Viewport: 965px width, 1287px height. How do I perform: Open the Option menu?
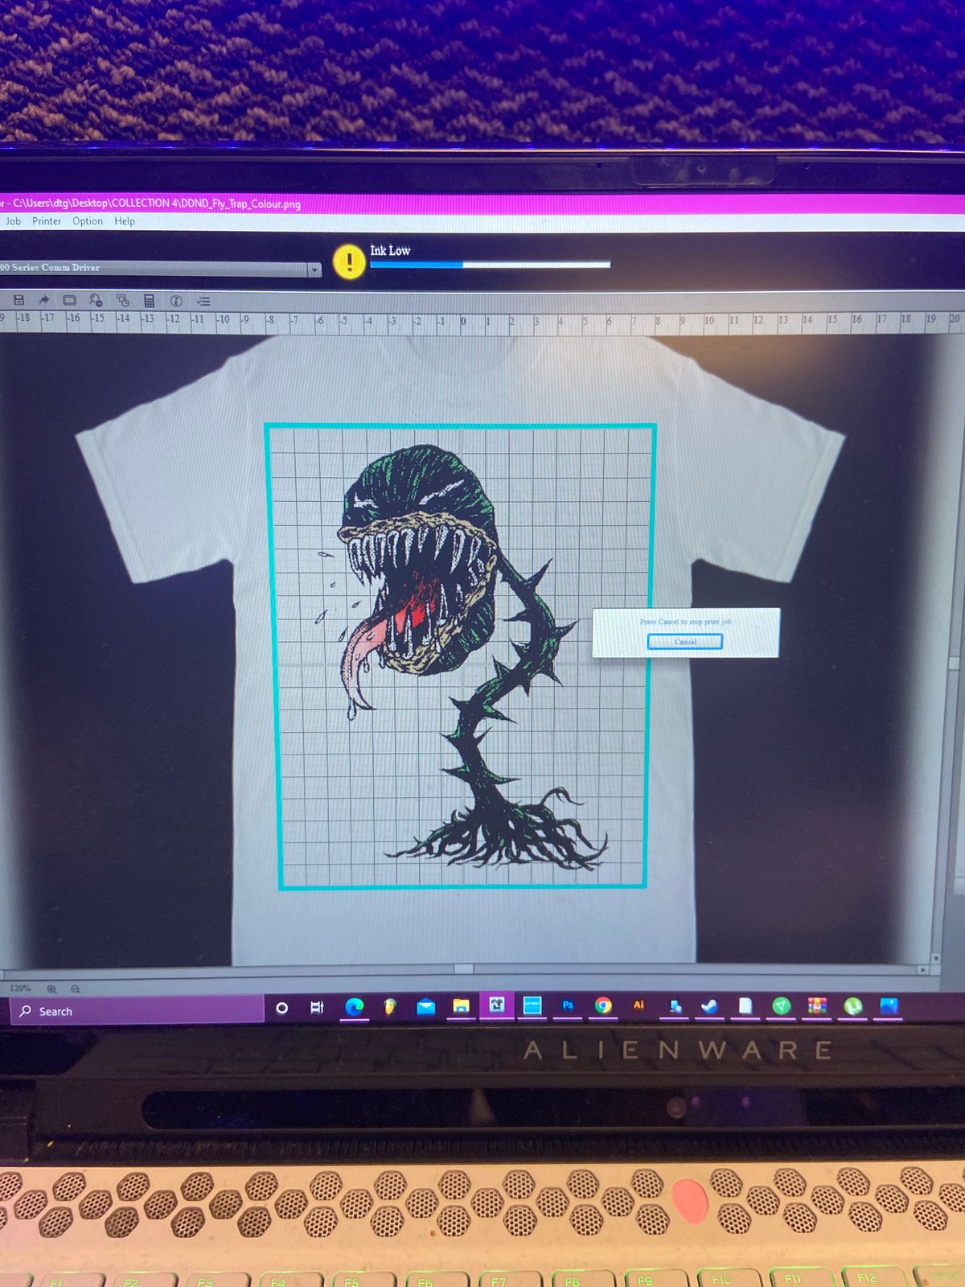click(88, 221)
